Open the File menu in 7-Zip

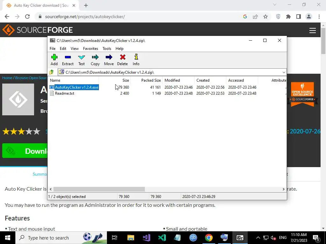[53, 49]
